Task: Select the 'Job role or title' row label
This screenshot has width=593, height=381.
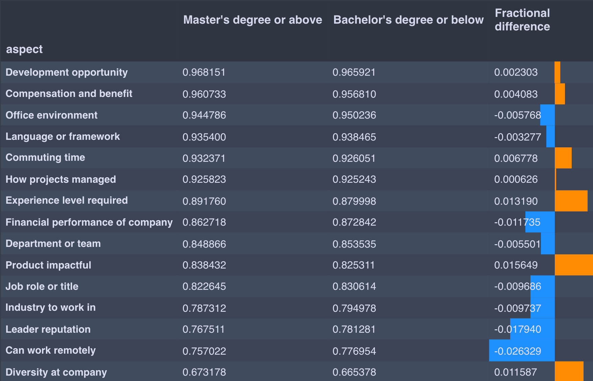Action: tap(42, 286)
